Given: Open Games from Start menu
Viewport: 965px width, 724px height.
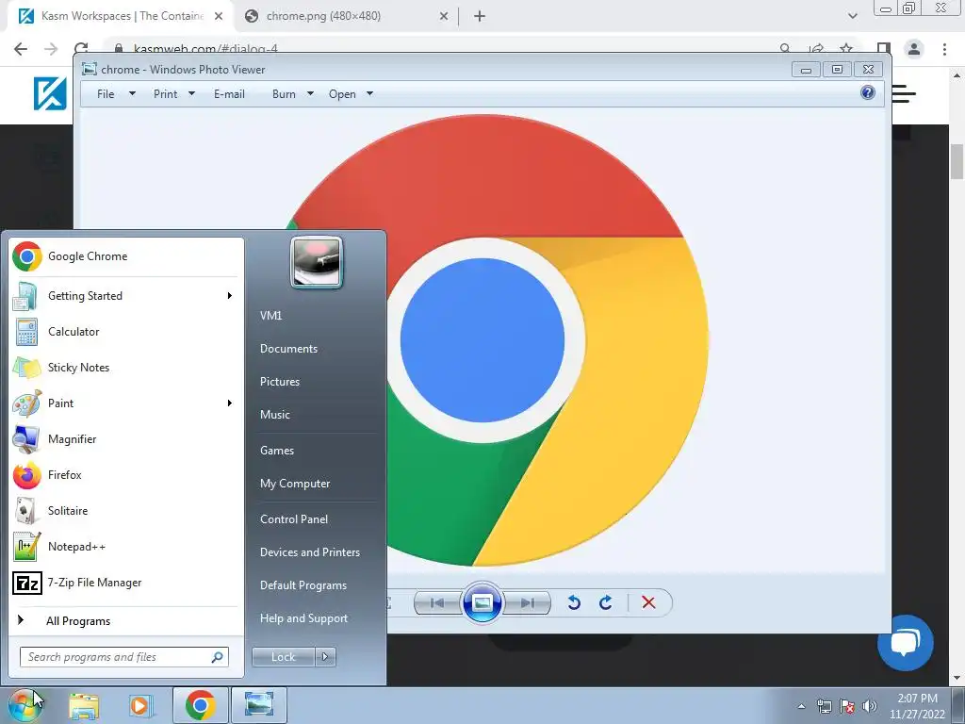Looking at the screenshot, I should point(277,451).
